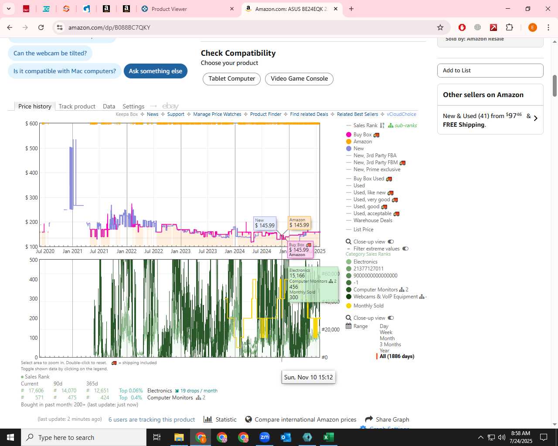This screenshot has width=558, height=446.
Task: Toggle sales rank Close-up view switch
Action: 391,318
